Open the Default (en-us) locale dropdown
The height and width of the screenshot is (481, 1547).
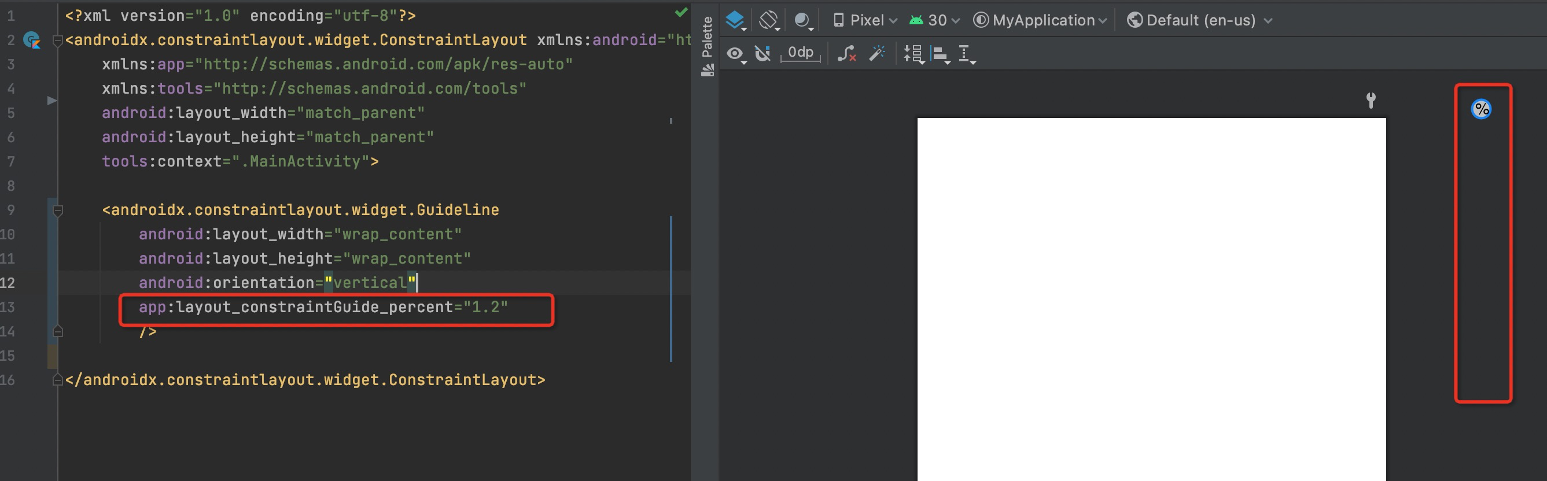tap(1199, 20)
